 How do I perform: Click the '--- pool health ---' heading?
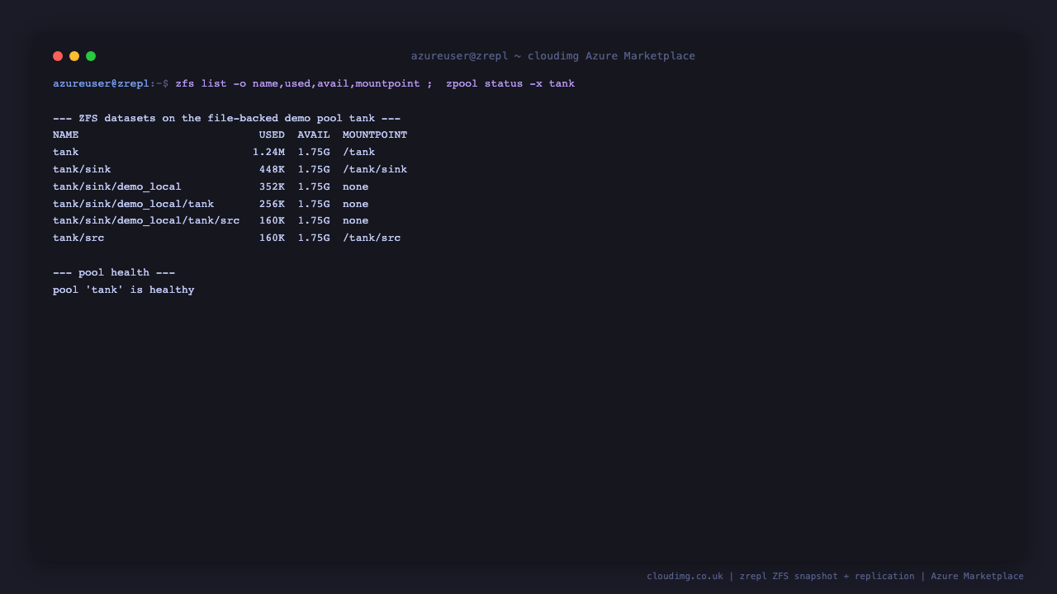[x=114, y=273]
